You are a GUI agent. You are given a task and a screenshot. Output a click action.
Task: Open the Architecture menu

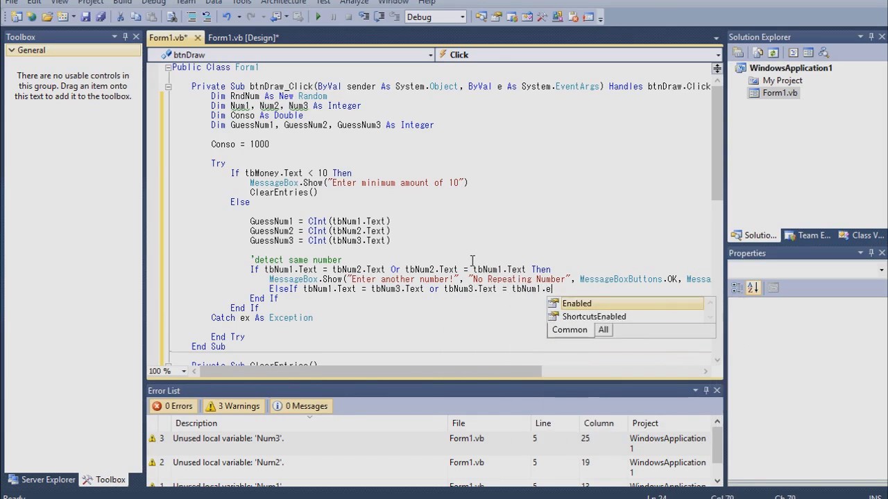(x=283, y=2)
